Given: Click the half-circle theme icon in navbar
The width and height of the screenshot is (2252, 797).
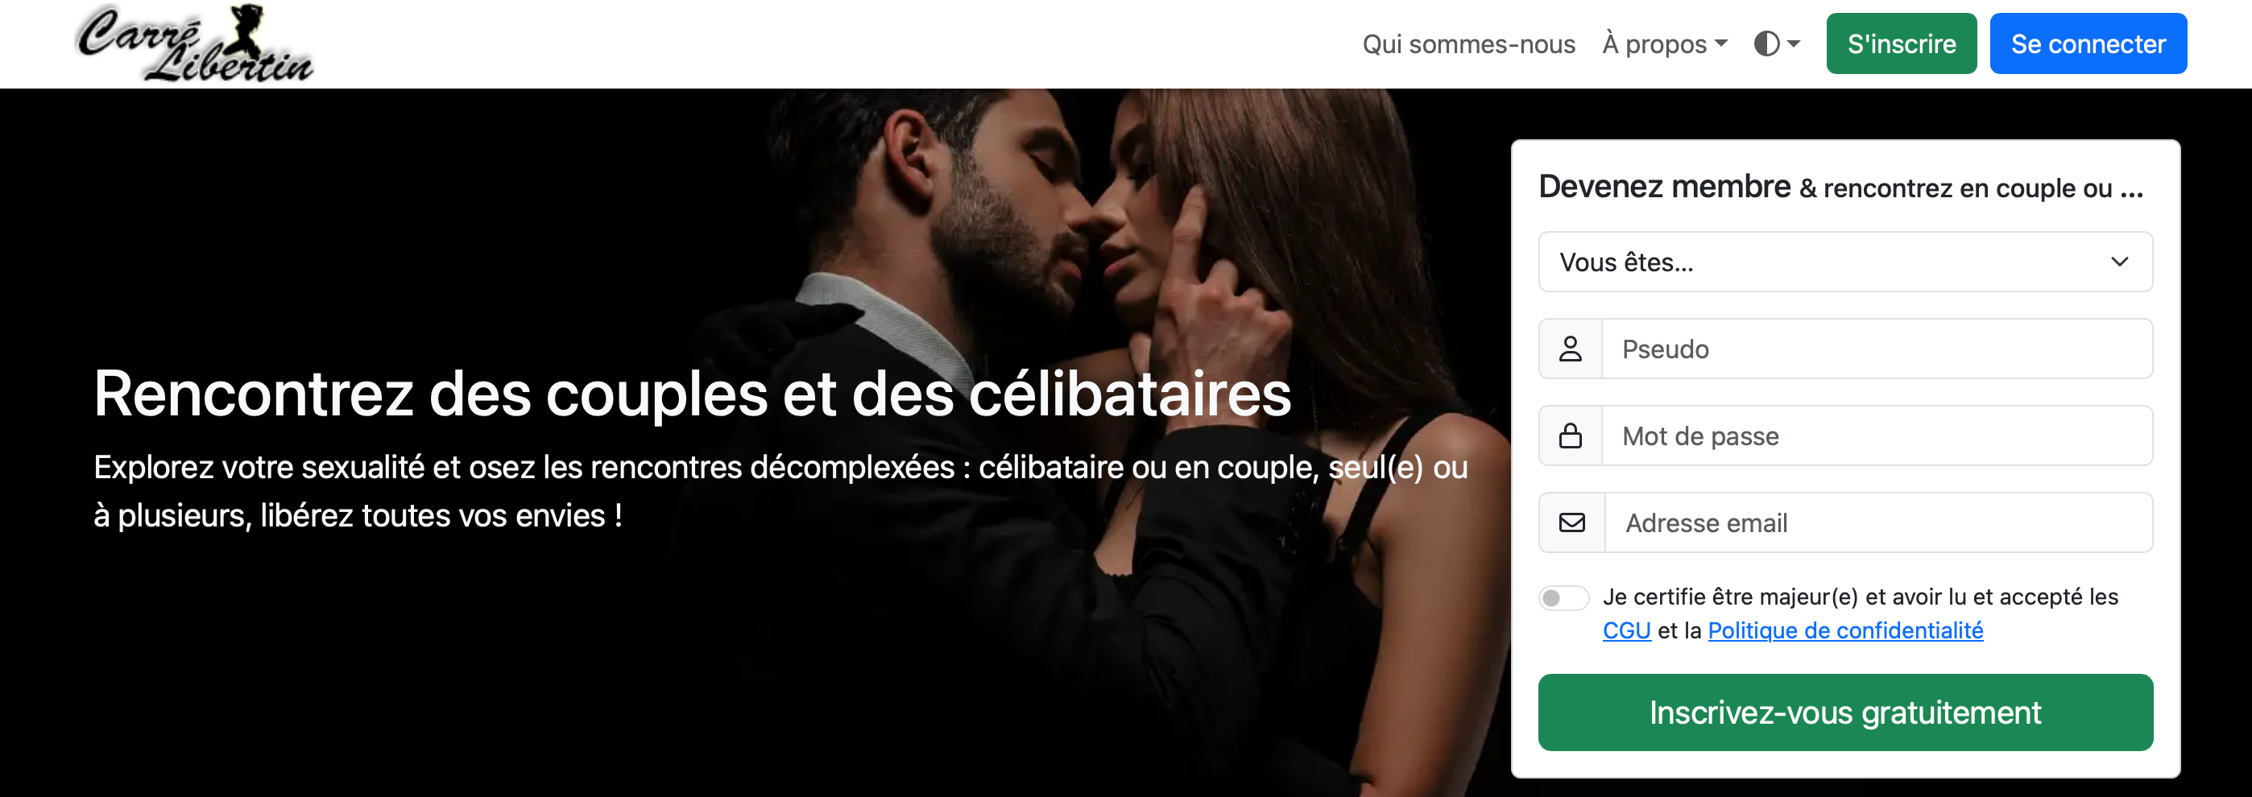Looking at the screenshot, I should [x=1766, y=43].
